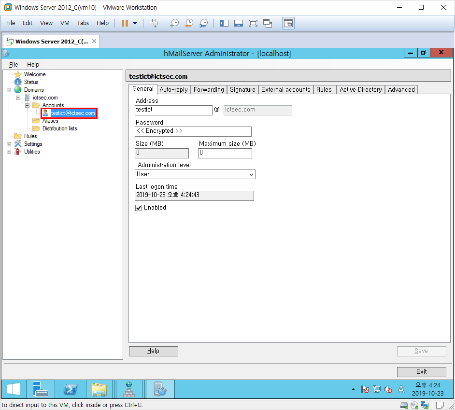
Task: Click the Address input field
Action: [174, 110]
